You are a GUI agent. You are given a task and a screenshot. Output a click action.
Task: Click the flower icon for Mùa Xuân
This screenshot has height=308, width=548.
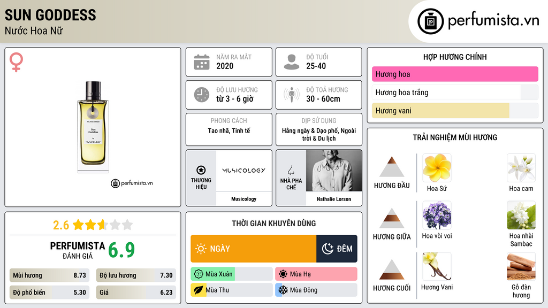[x=199, y=274]
